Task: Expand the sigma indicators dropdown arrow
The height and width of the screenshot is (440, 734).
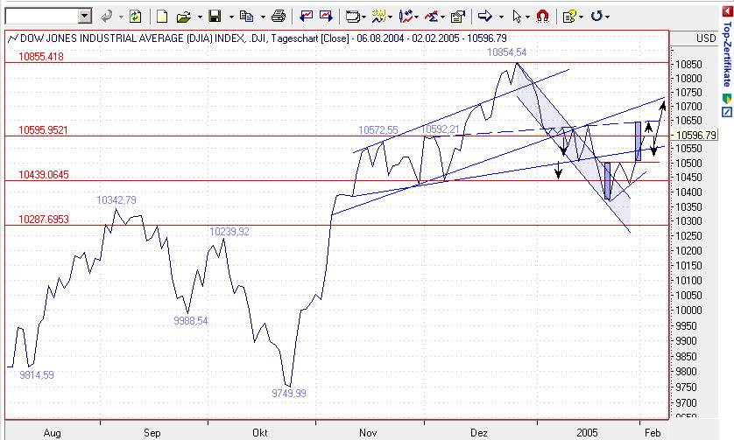Action: tap(443, 17)
